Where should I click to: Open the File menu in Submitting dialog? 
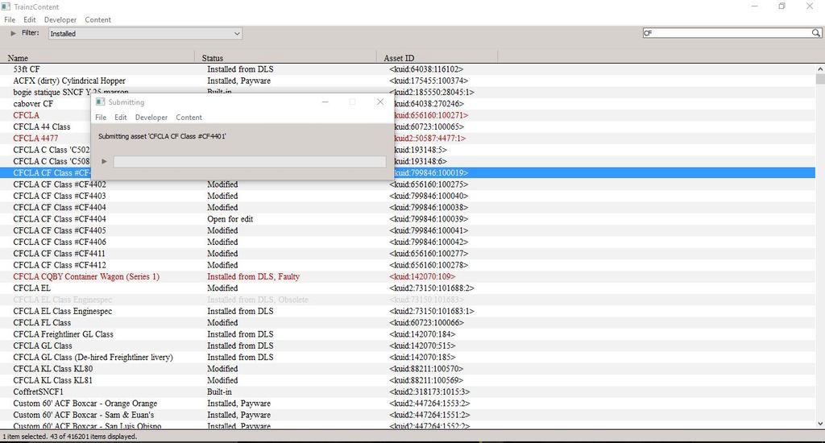(x=101, y=118)
